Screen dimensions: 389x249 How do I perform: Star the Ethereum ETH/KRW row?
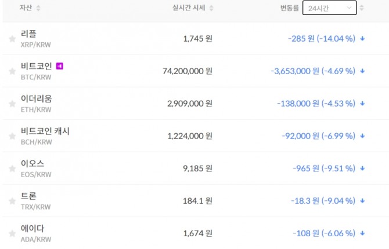pyautogui.click(x=12, y=104)
